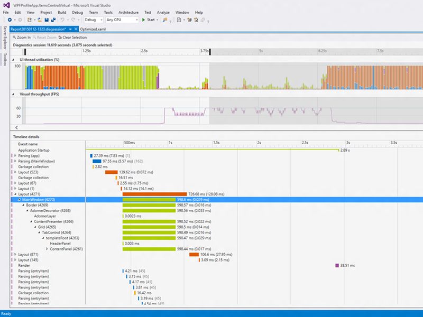Open the Team menu
The width and height of the screenshot is (423, 317).
coord(94,12)
